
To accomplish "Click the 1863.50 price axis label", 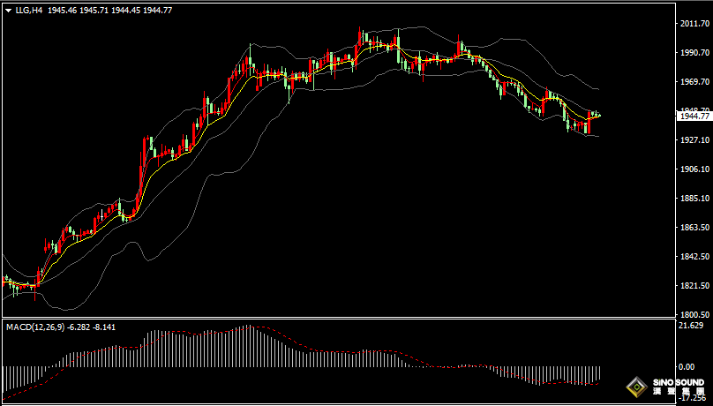I will [693, 228].
